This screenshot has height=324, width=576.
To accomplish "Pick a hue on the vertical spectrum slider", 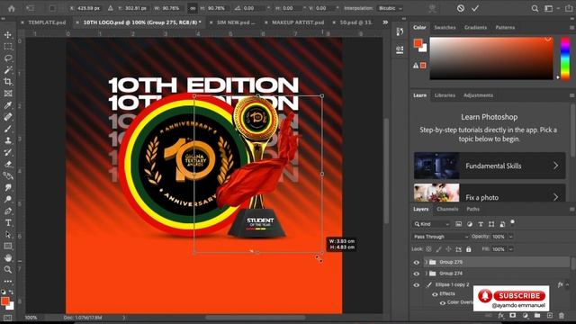I will click(x=565, y=58).
